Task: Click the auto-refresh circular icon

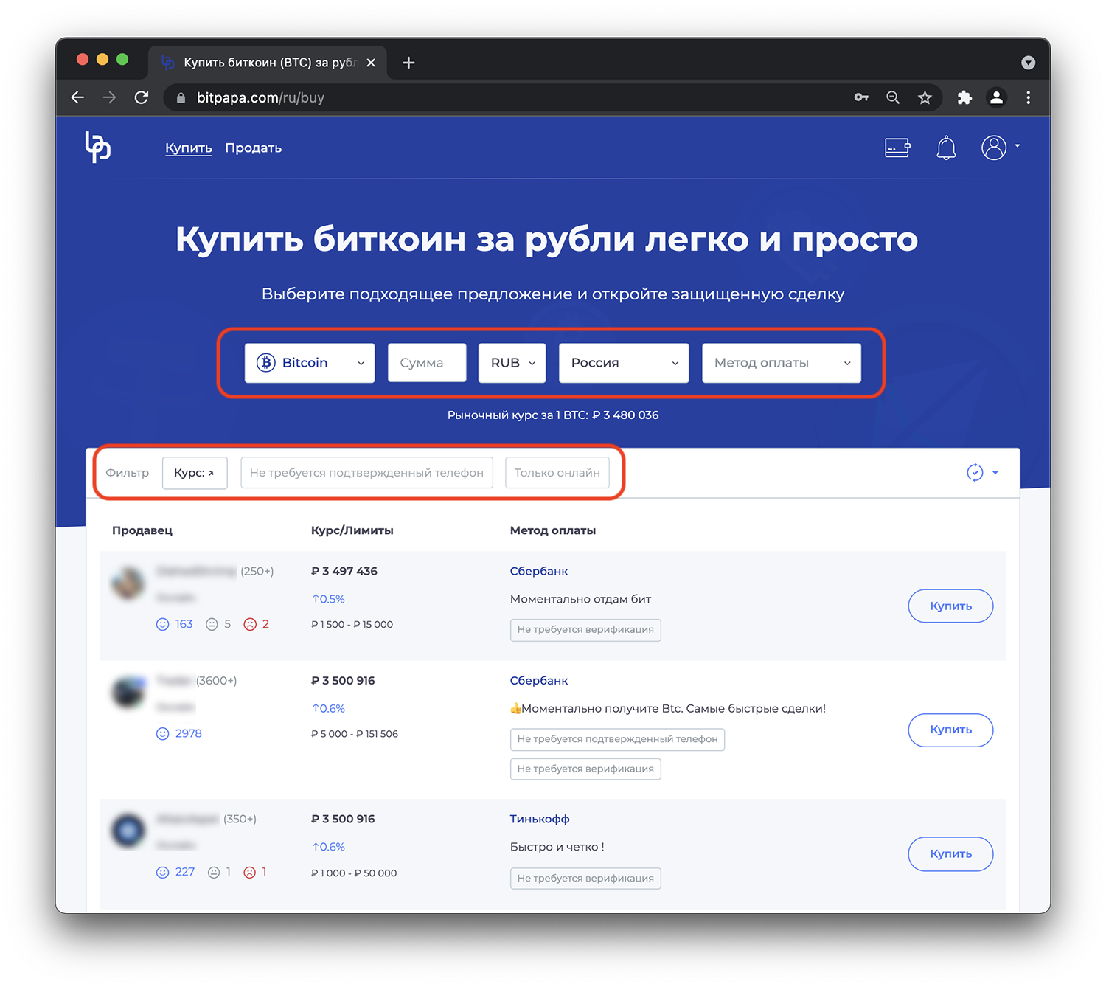Action: [x=975, y=473]
